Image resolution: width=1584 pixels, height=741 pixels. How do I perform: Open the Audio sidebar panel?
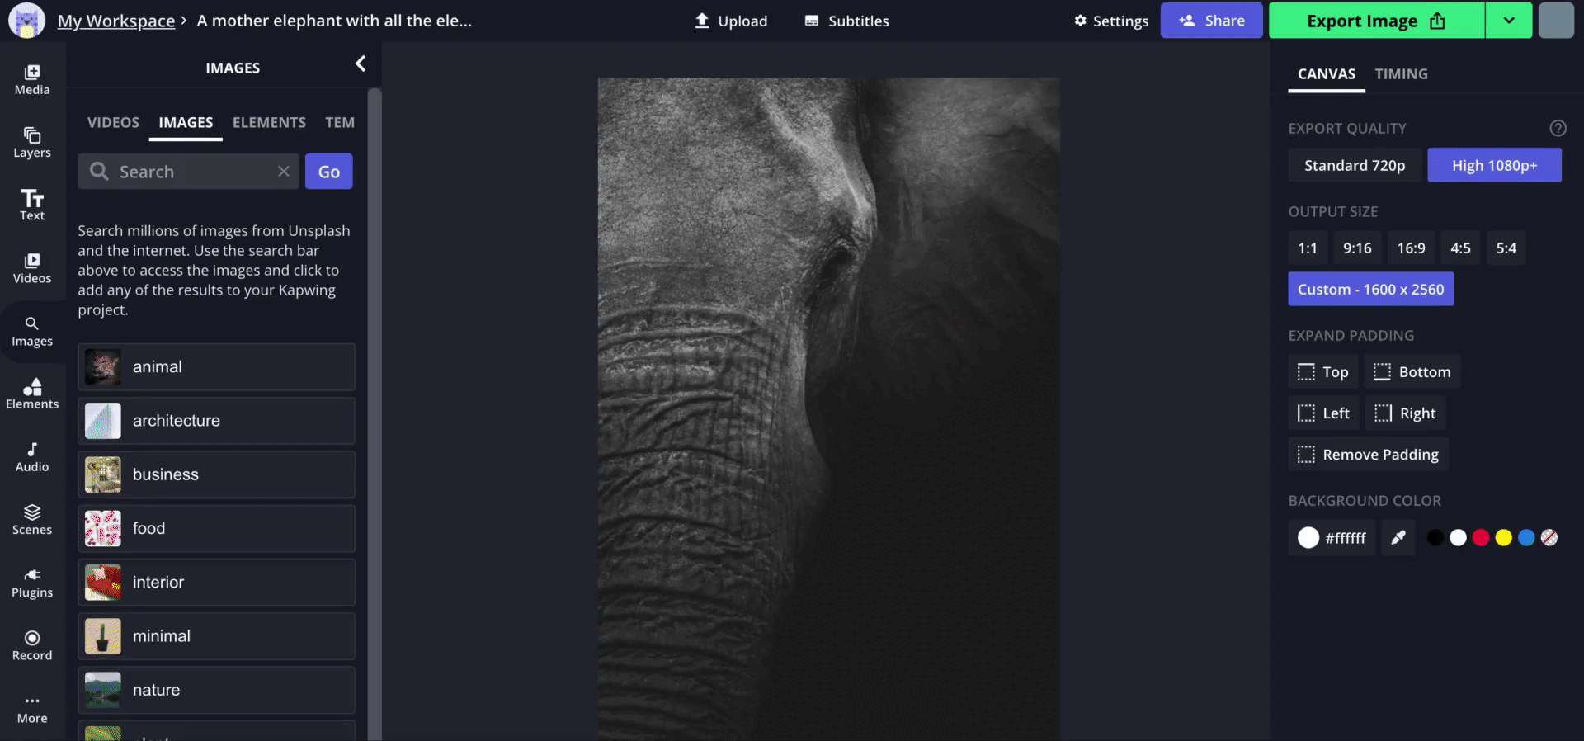point(32,456)
